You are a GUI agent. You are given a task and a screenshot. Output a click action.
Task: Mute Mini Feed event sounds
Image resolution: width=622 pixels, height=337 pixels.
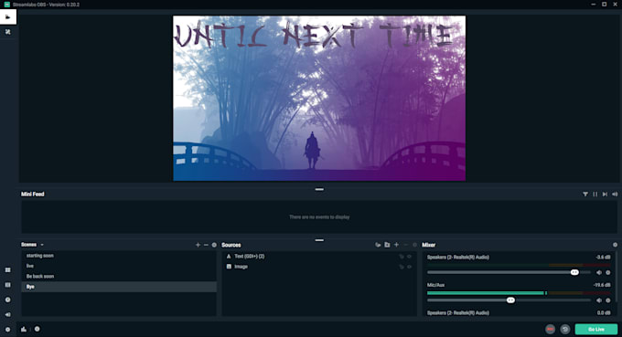[615, 194]
